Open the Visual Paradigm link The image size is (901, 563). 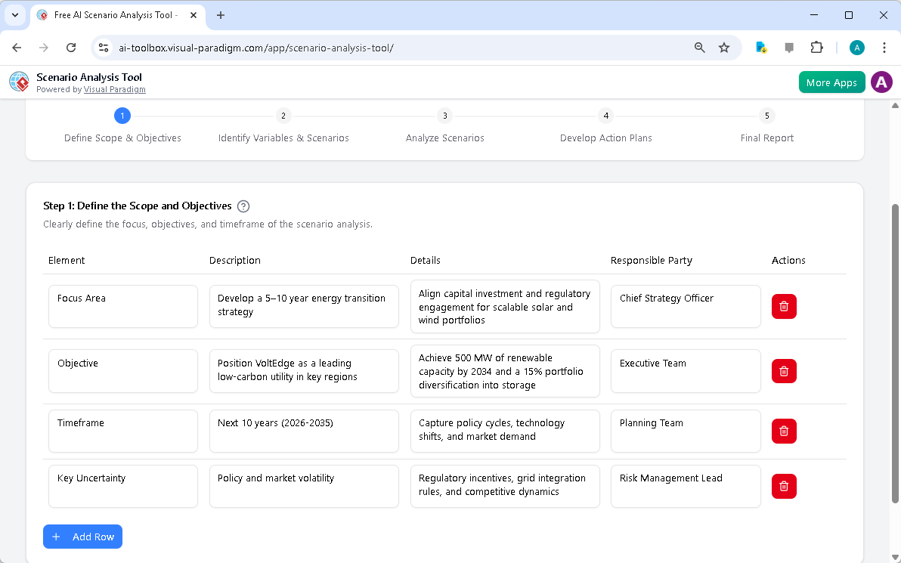pos(115,89)
